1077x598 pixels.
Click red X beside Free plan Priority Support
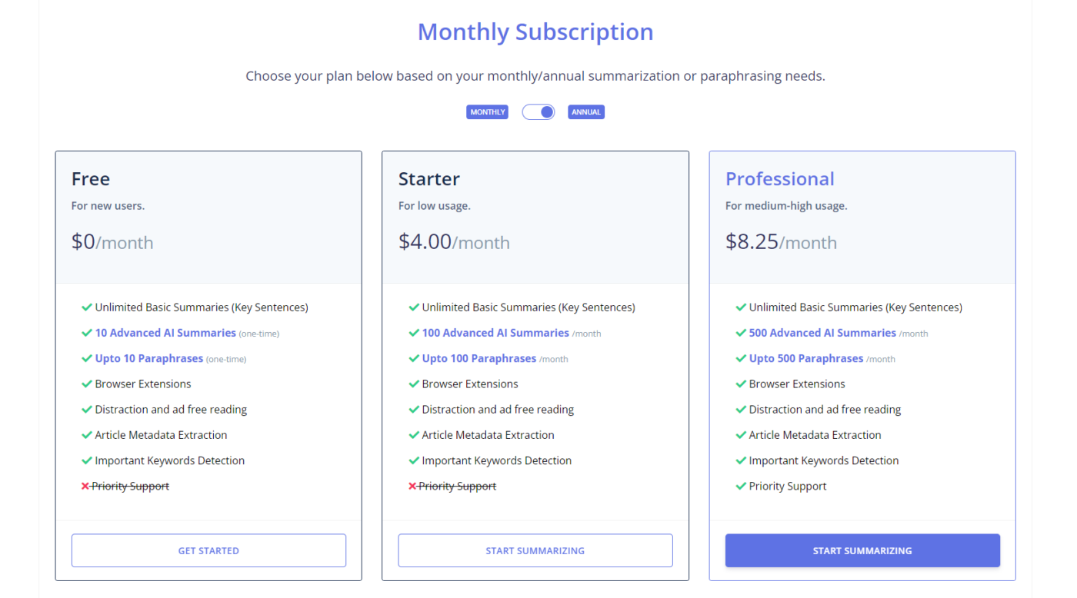click(85, 487)
